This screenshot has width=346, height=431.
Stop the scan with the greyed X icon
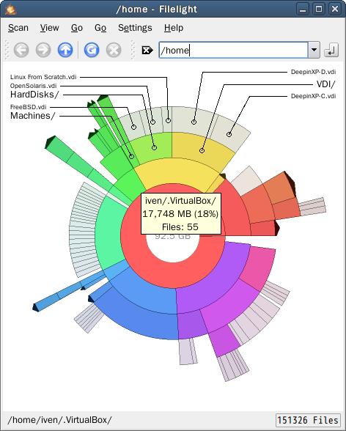click(114, 50)
